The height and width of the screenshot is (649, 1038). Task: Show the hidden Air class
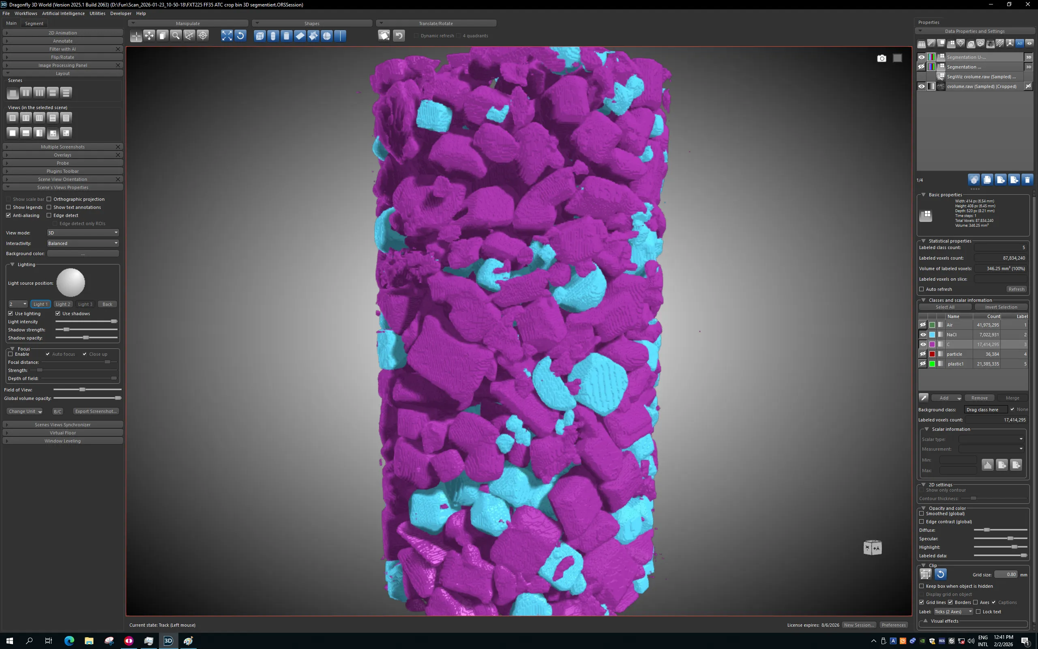pos(923,325)
